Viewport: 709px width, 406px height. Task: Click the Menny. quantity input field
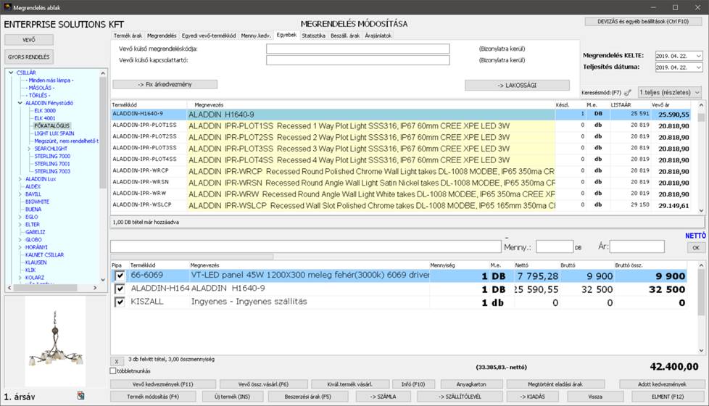[555, 246]
